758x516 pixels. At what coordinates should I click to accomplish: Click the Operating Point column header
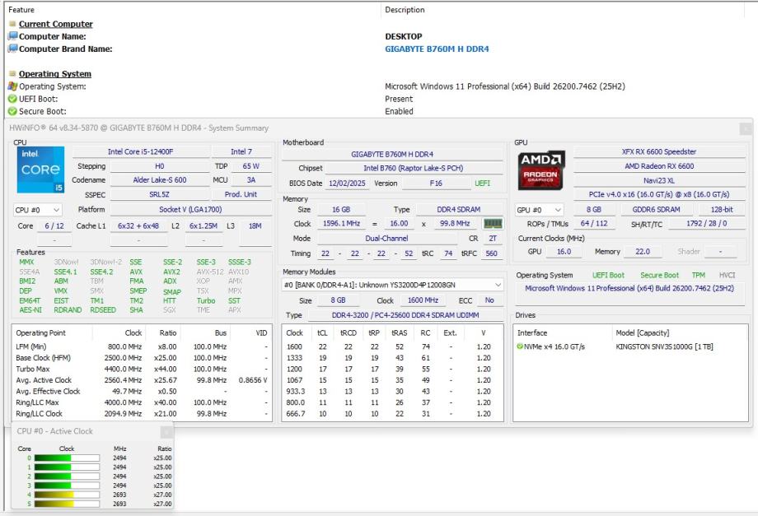pos(40,333)
